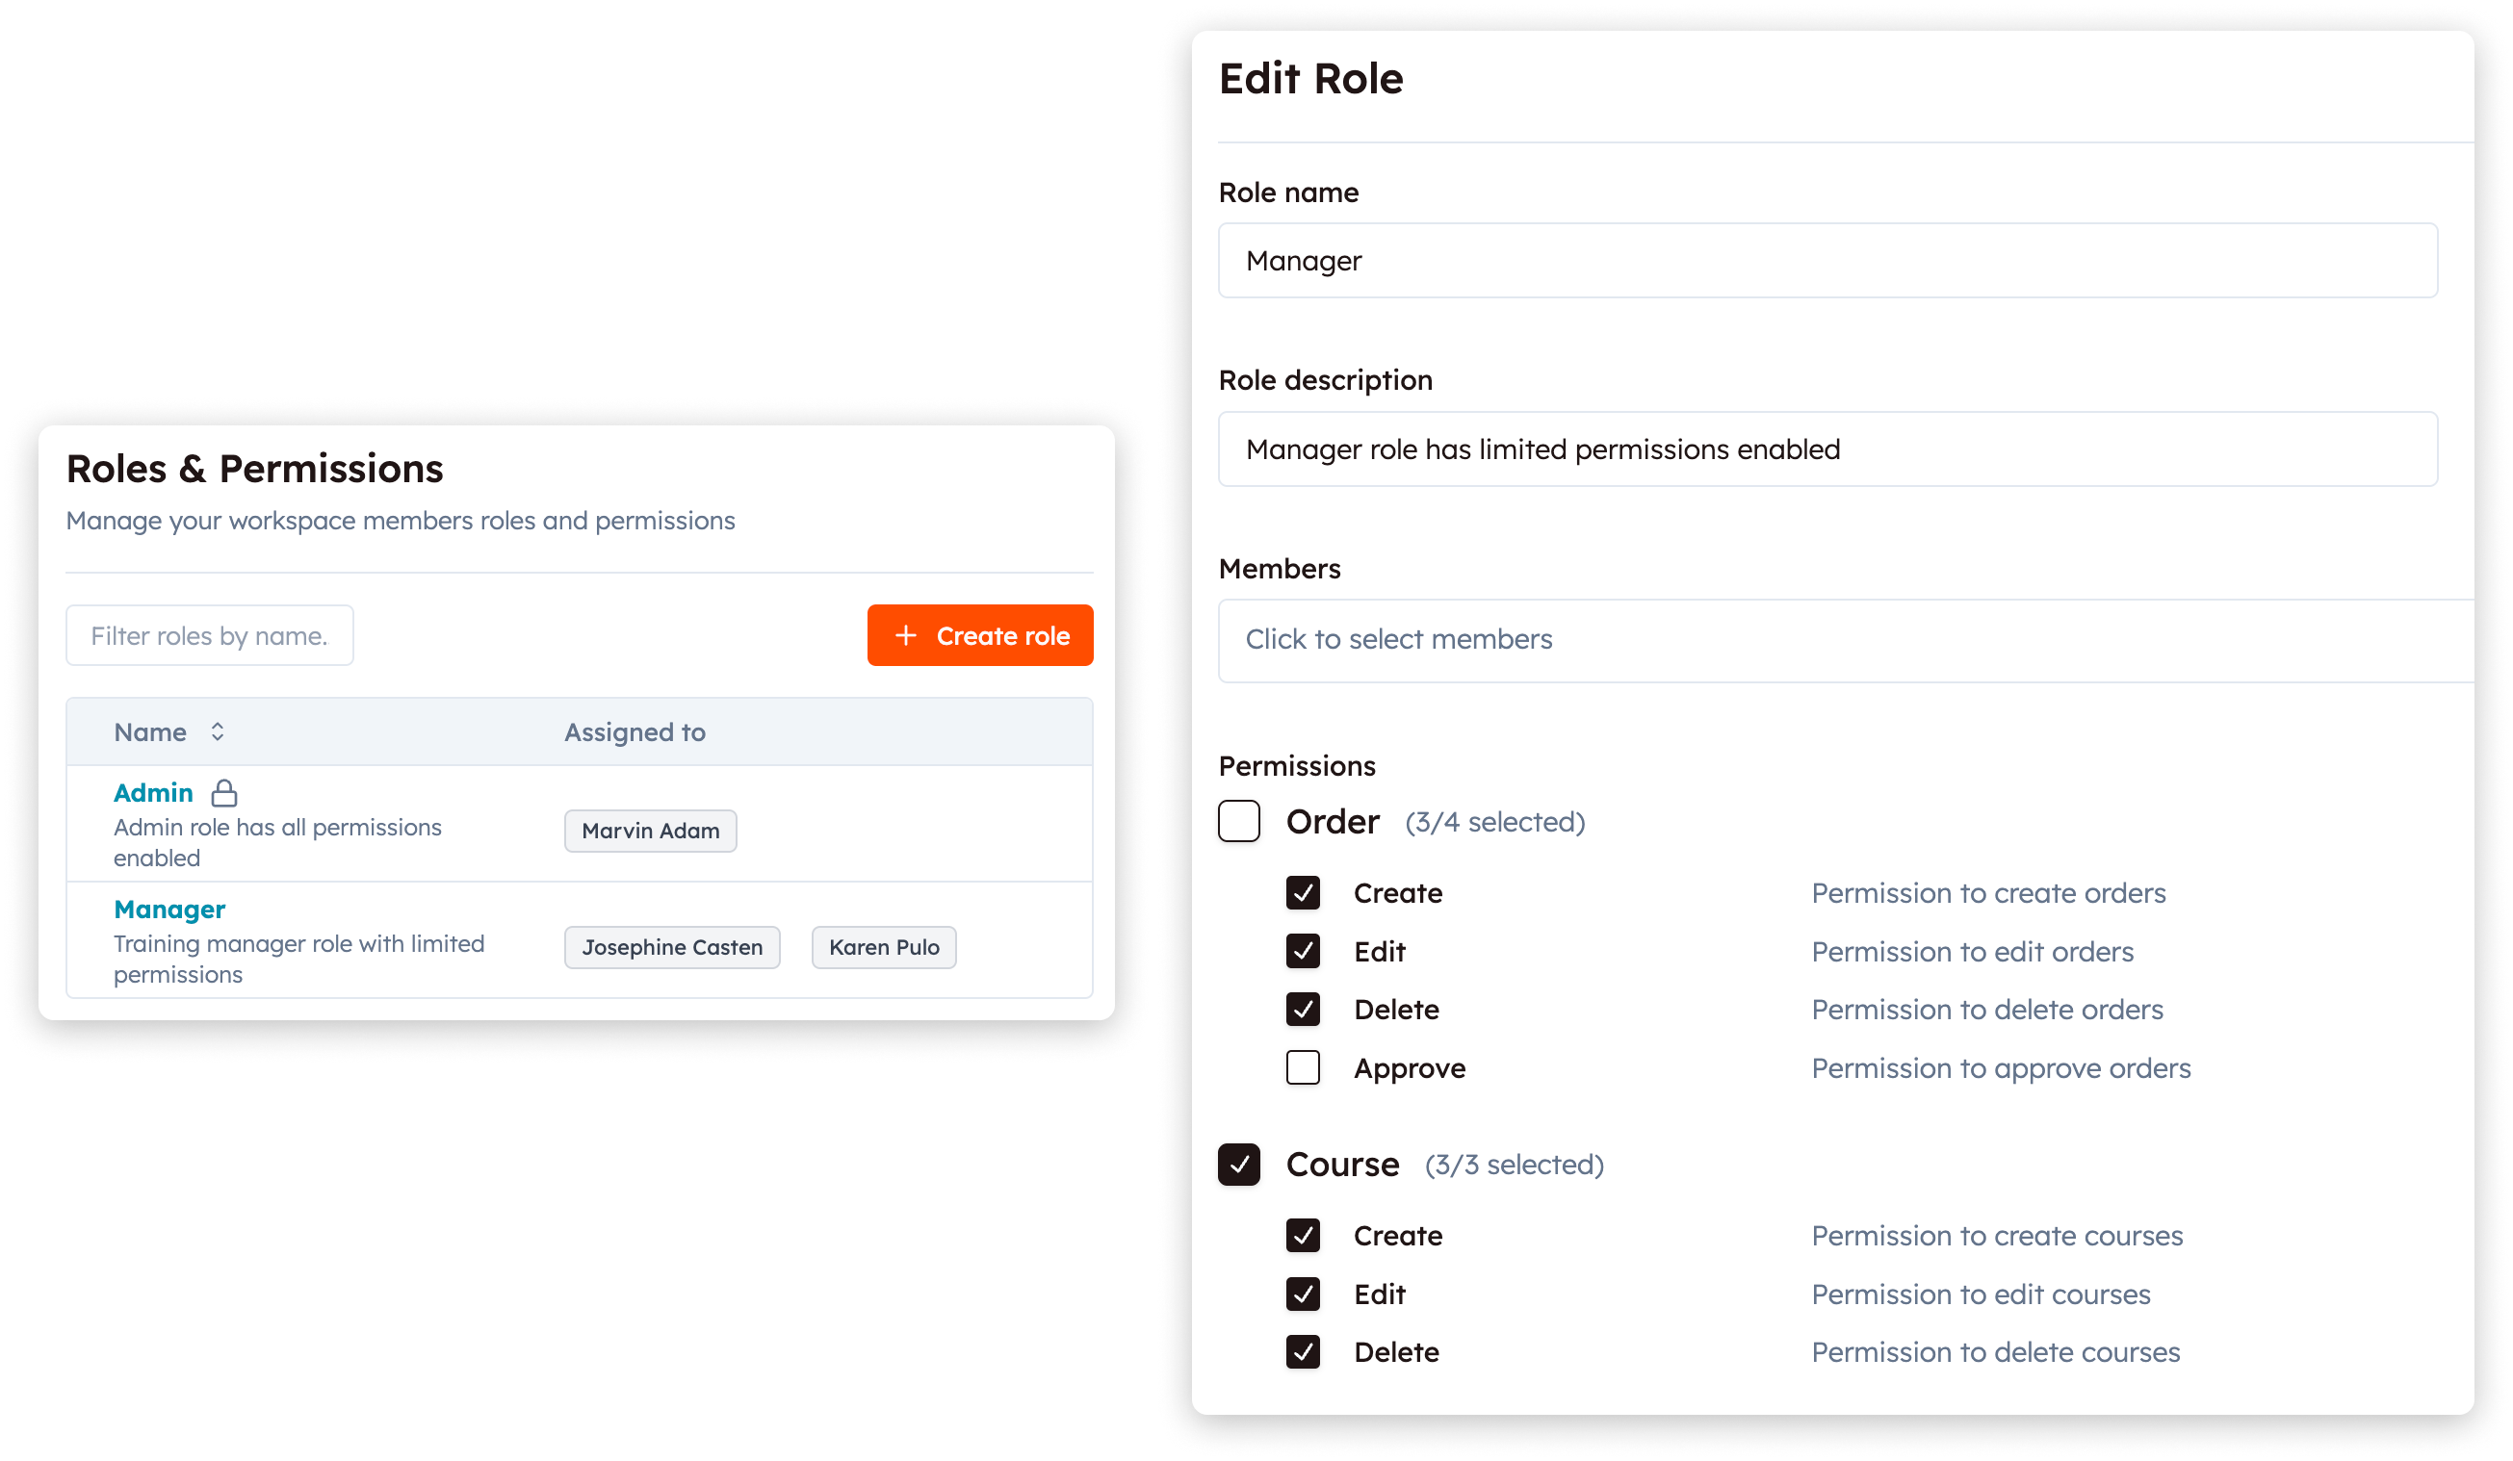Disable the Edit permission for orders
Screen dimensions: 2513x1461
(x=1303, y=952)
